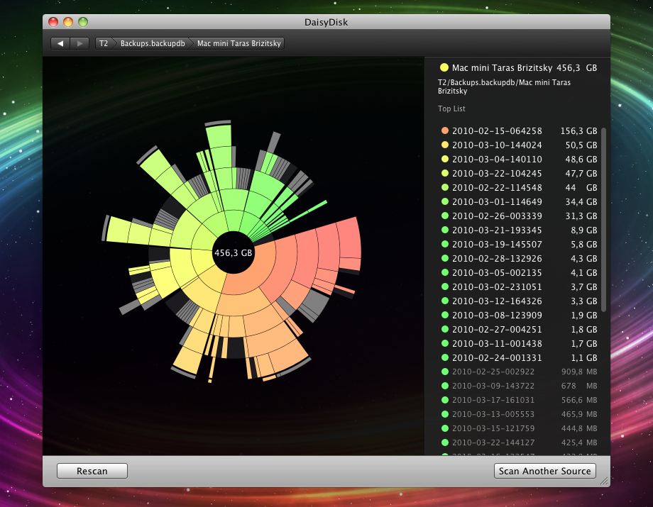Click the yellow dot beside Mac mini Taras Brizitsky
This screenshot has width=653, height=507.
pos(443,67)
